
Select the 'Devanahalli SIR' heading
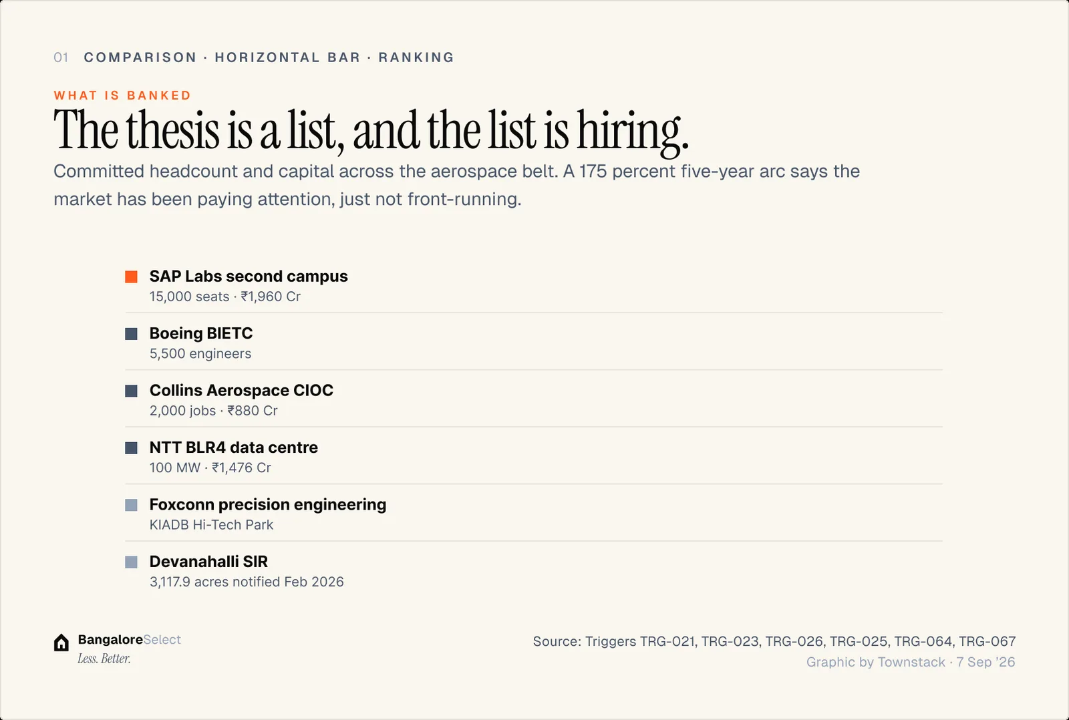[208, 562]
